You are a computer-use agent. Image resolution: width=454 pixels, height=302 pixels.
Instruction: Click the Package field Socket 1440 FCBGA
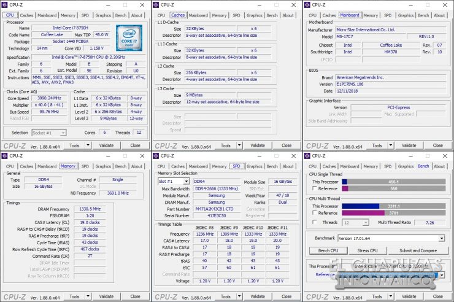[71, 41]
